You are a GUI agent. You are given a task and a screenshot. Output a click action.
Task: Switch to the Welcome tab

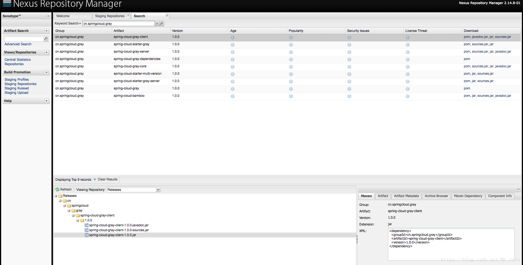tap(73, 16)
